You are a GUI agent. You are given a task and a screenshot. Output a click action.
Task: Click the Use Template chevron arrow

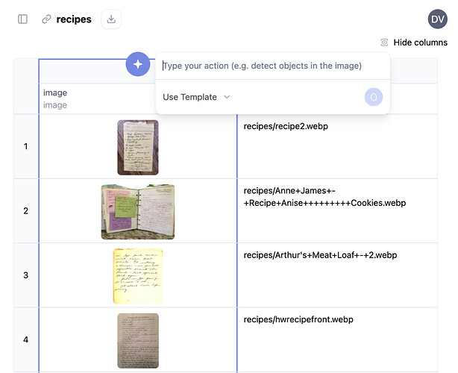[x=227, y=97]
